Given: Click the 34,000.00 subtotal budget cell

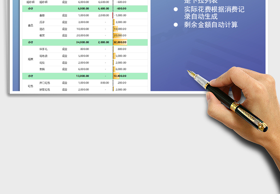Looking at the screenshot, I should (x=83, y=42).
